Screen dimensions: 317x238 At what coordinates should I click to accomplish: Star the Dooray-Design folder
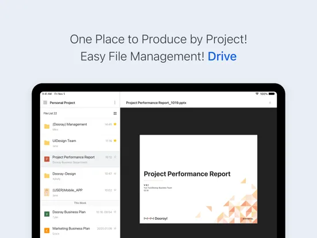[x=115, y=174]
